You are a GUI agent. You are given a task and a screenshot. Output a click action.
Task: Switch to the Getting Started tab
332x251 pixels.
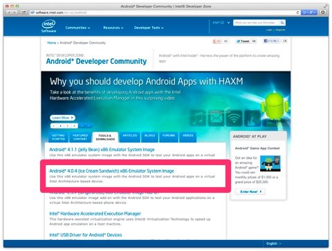pos(58,137)
